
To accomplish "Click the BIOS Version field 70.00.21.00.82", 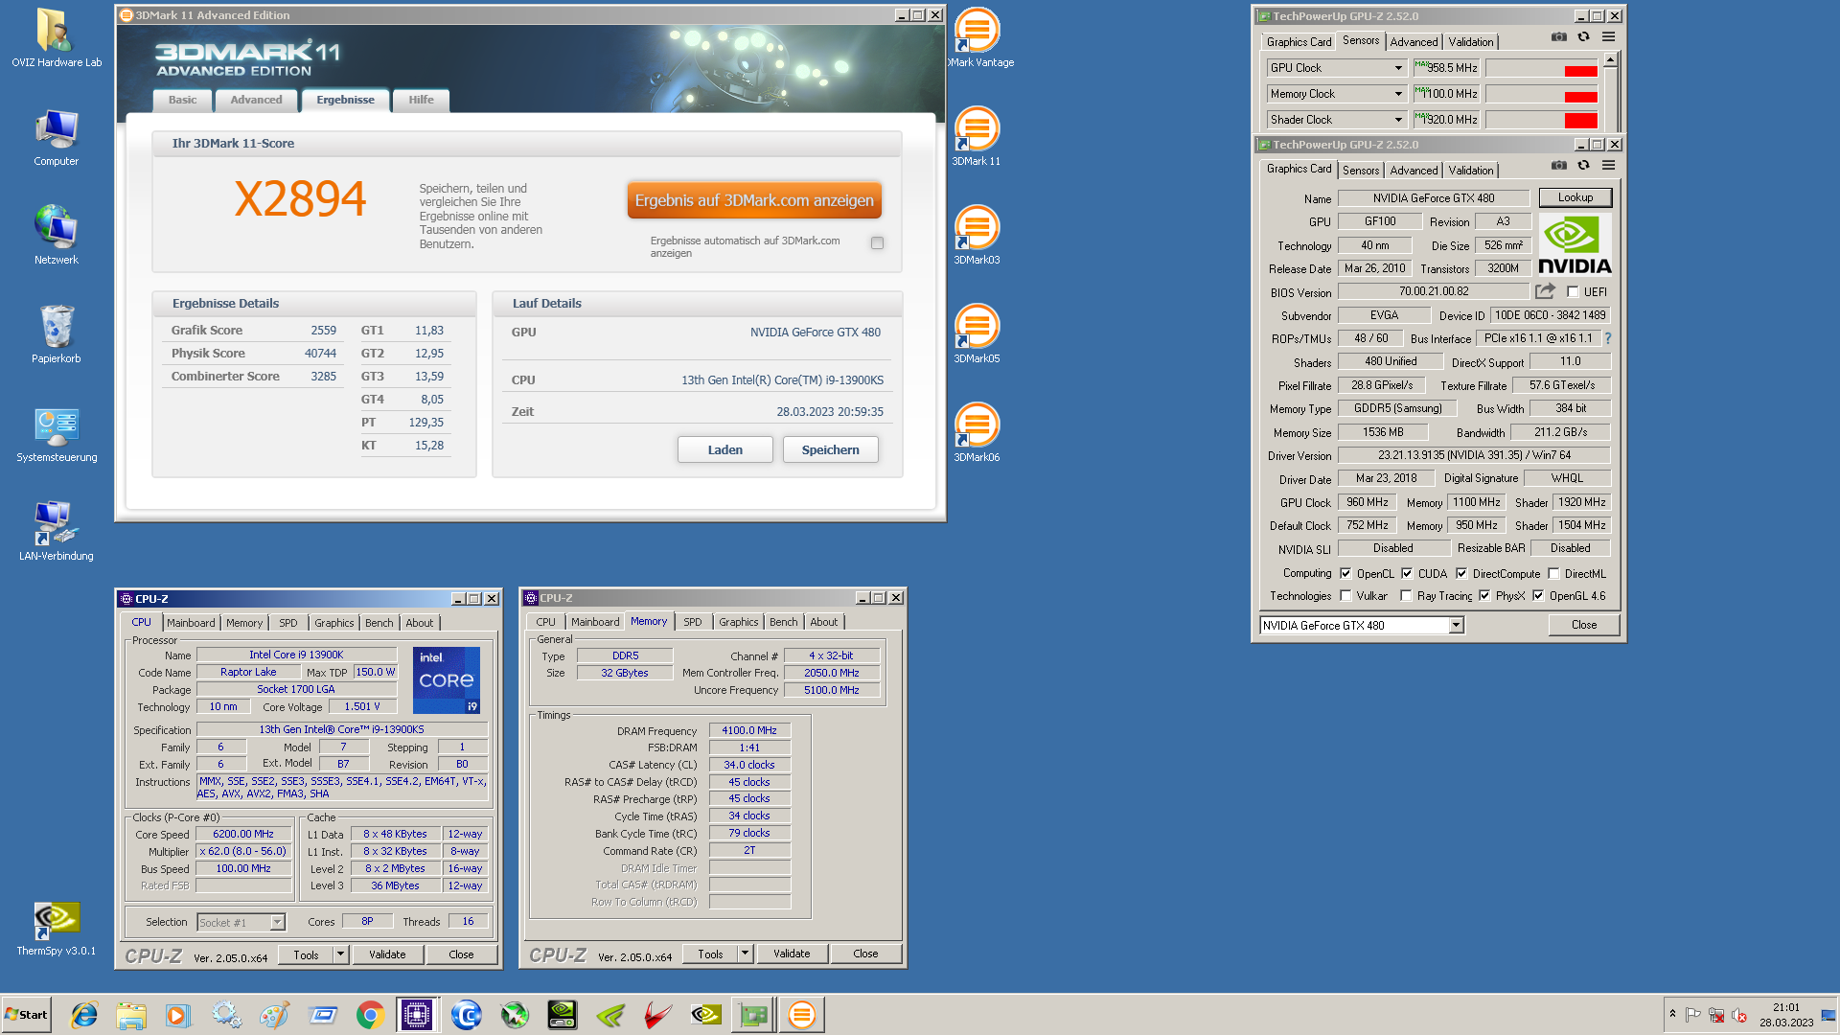I will point(1433,291).
